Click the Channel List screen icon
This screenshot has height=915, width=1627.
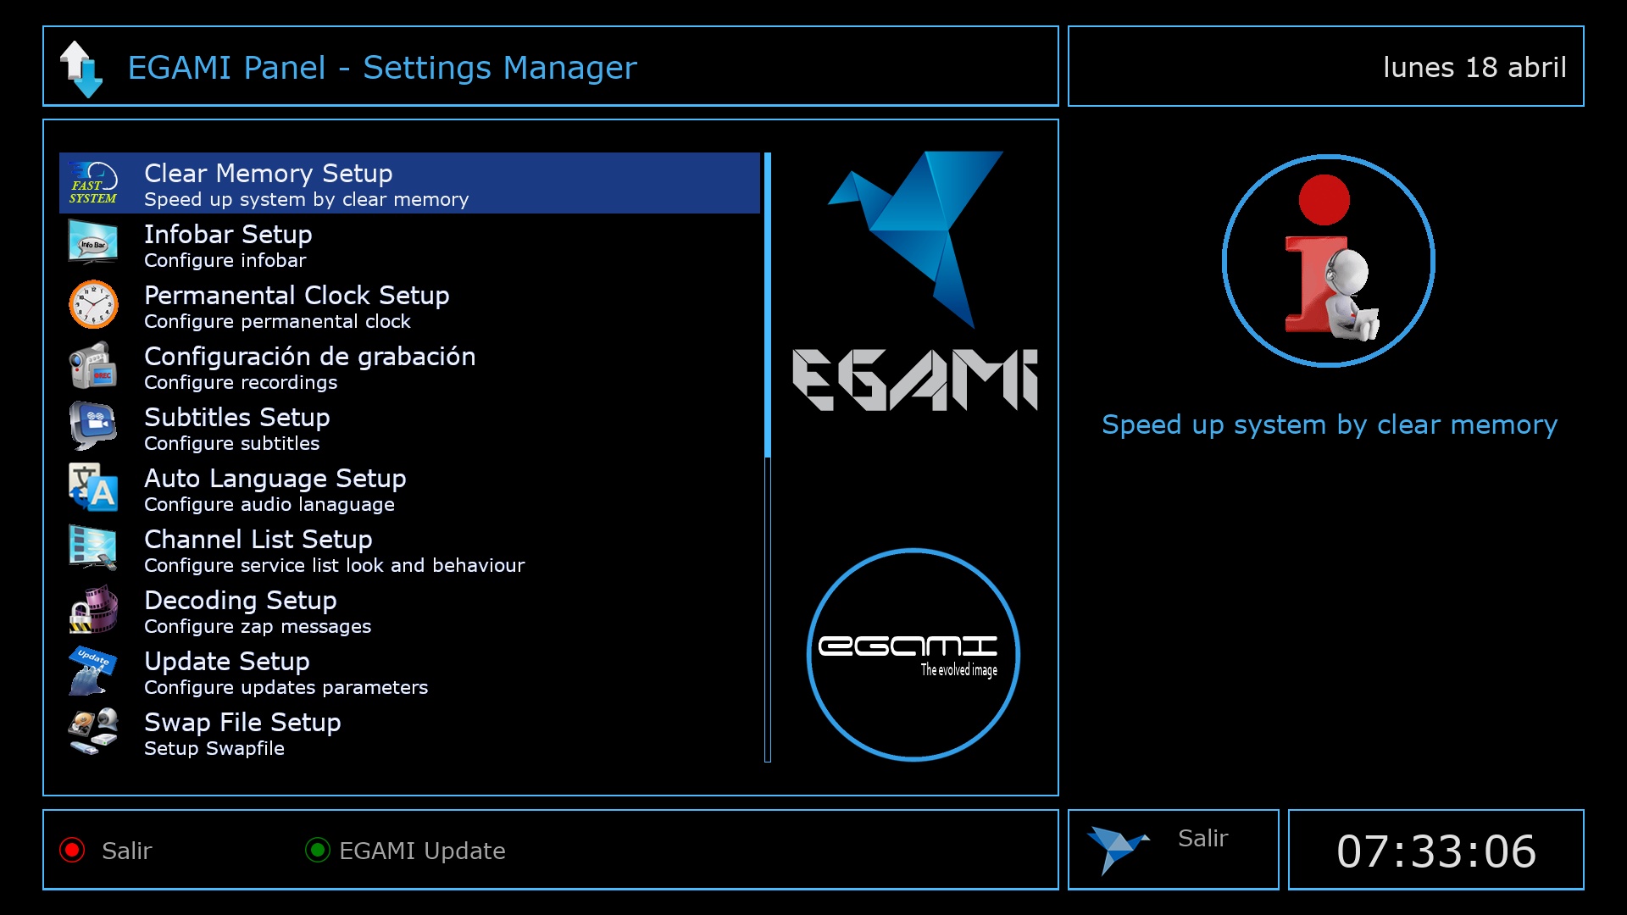(x=93, y=548)
